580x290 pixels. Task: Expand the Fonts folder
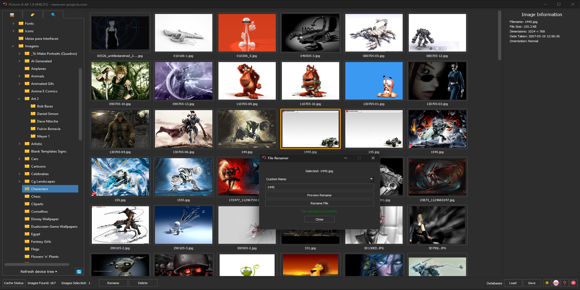14,23
